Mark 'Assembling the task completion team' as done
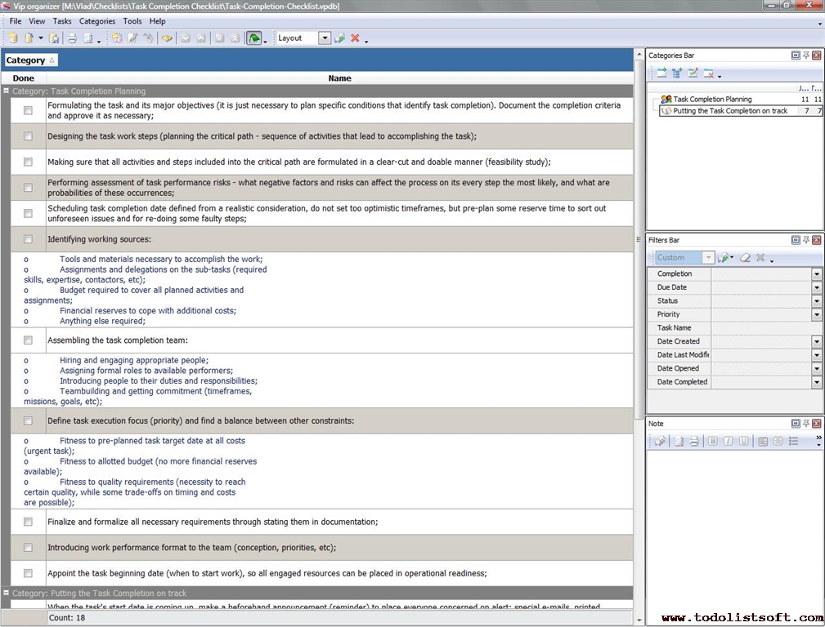The image size is (825, 627). coord(28,340)
